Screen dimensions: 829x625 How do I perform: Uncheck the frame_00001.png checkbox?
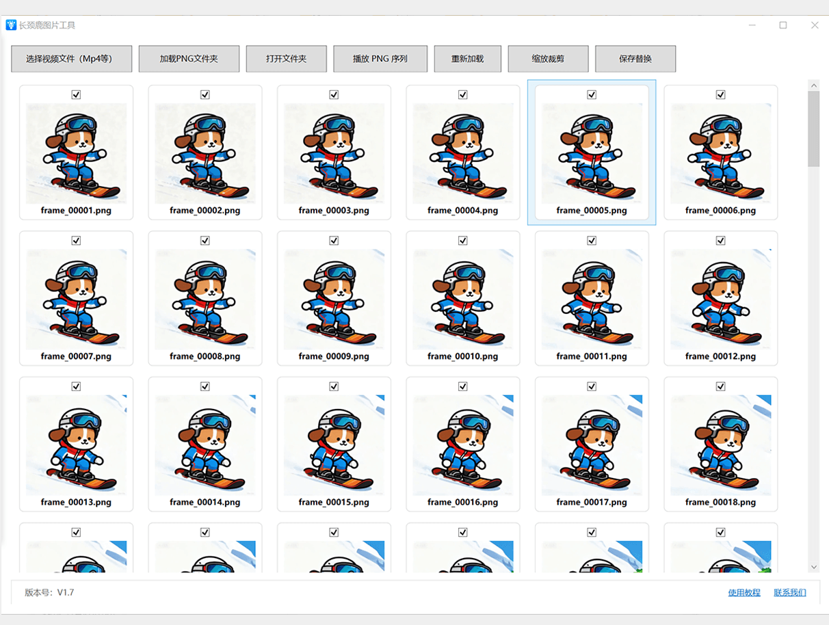coord(76,94)
